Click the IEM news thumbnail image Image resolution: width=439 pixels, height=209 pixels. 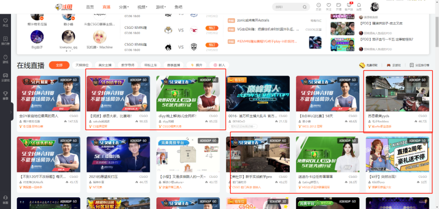(x=315, y=43)
